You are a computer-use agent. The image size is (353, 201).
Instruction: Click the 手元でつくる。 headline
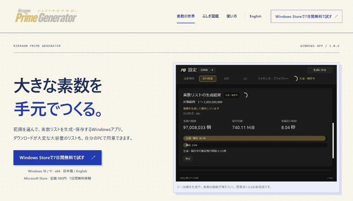pyautogui.click(x=58, y=108)
